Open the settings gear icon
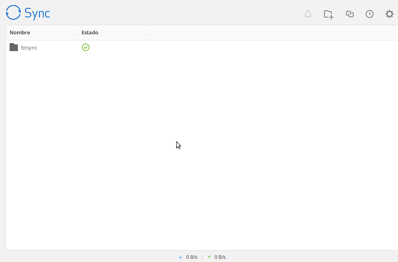Viewport: 398px width, 262px height. 389,14
